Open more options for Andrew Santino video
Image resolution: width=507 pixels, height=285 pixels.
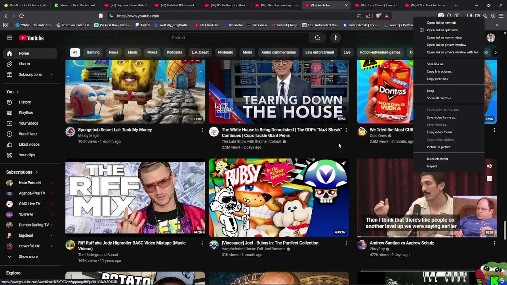coord(494,243)
